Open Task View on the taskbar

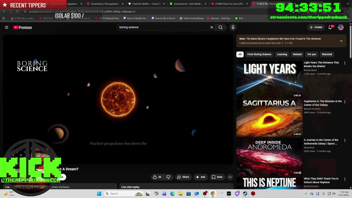point(148,194)
